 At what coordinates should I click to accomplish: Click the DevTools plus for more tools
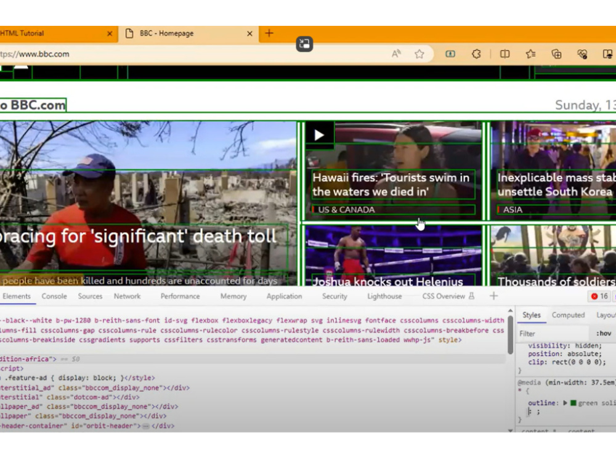[494, 296]
